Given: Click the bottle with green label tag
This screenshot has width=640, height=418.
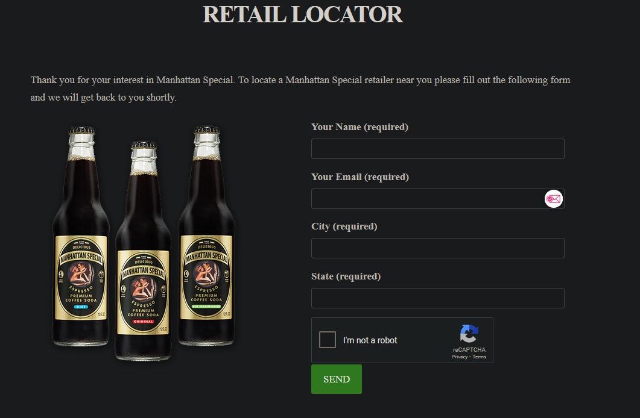Looking at the screenshot, I should point(206,236).
